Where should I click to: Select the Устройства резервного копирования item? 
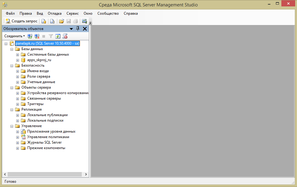click(58, 93)
